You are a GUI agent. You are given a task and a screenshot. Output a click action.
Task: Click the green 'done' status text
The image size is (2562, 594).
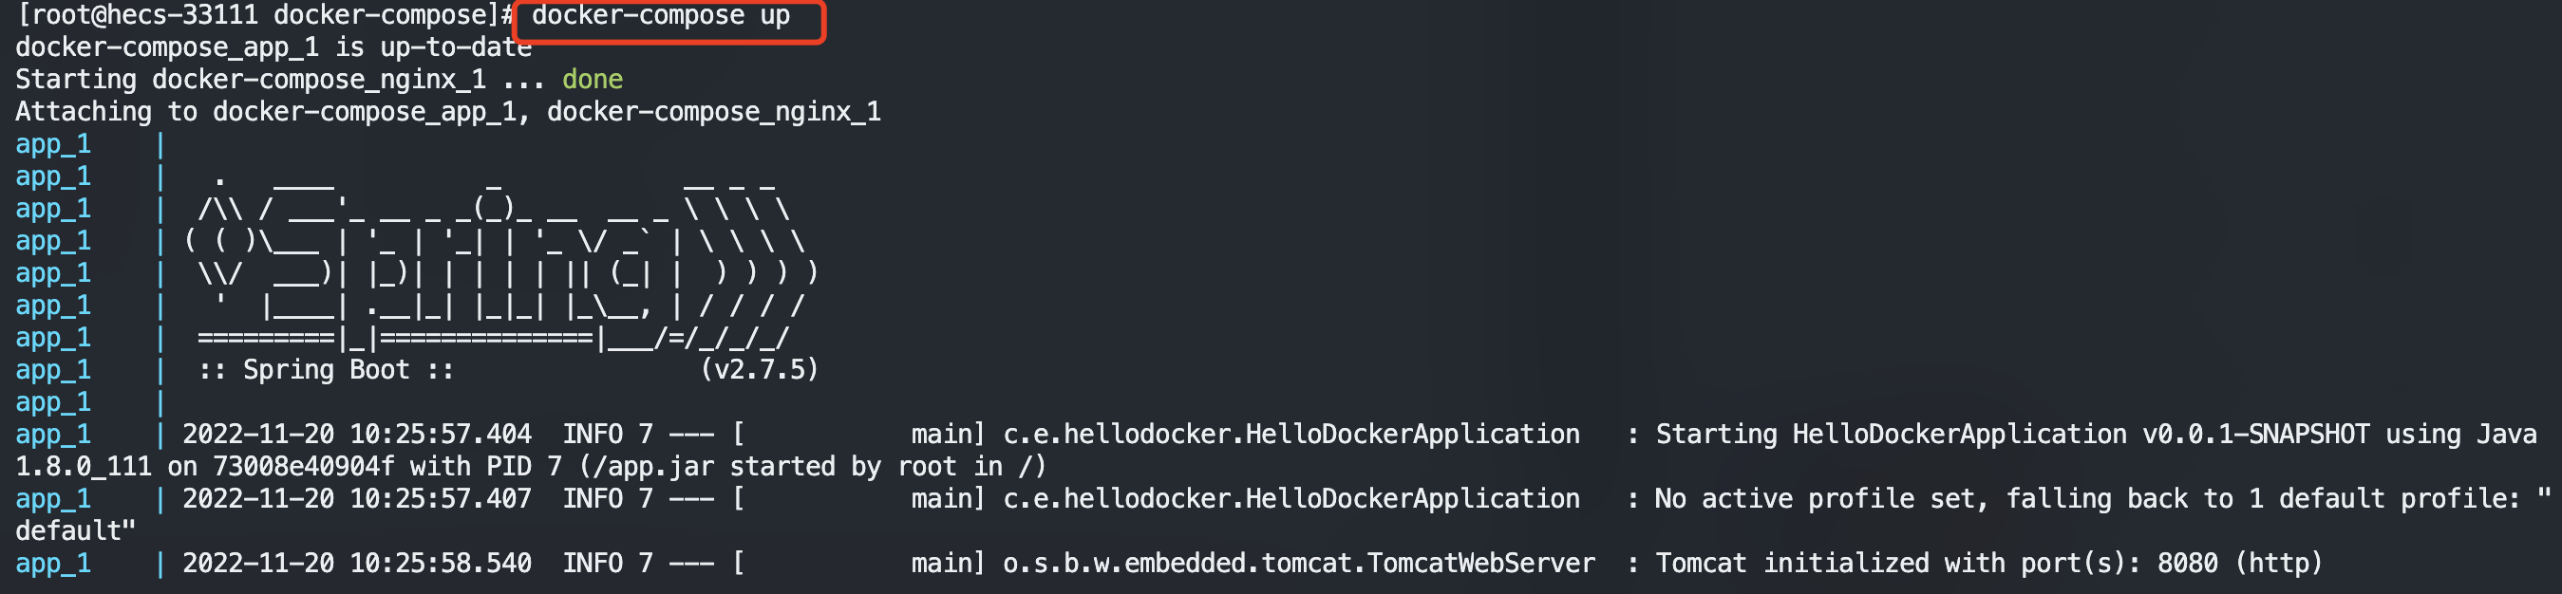(x=592, y=80)
